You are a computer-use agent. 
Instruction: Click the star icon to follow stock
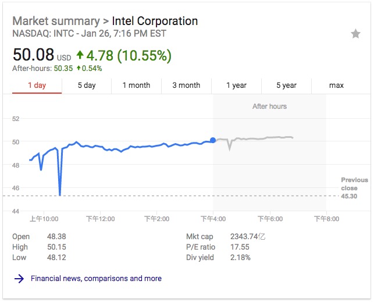click(x=355, y=34)
